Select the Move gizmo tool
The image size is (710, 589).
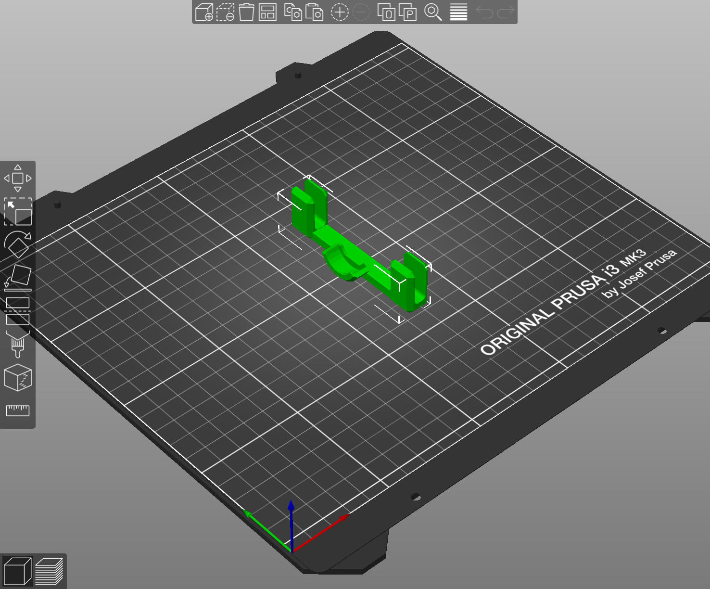click(18, 178)
